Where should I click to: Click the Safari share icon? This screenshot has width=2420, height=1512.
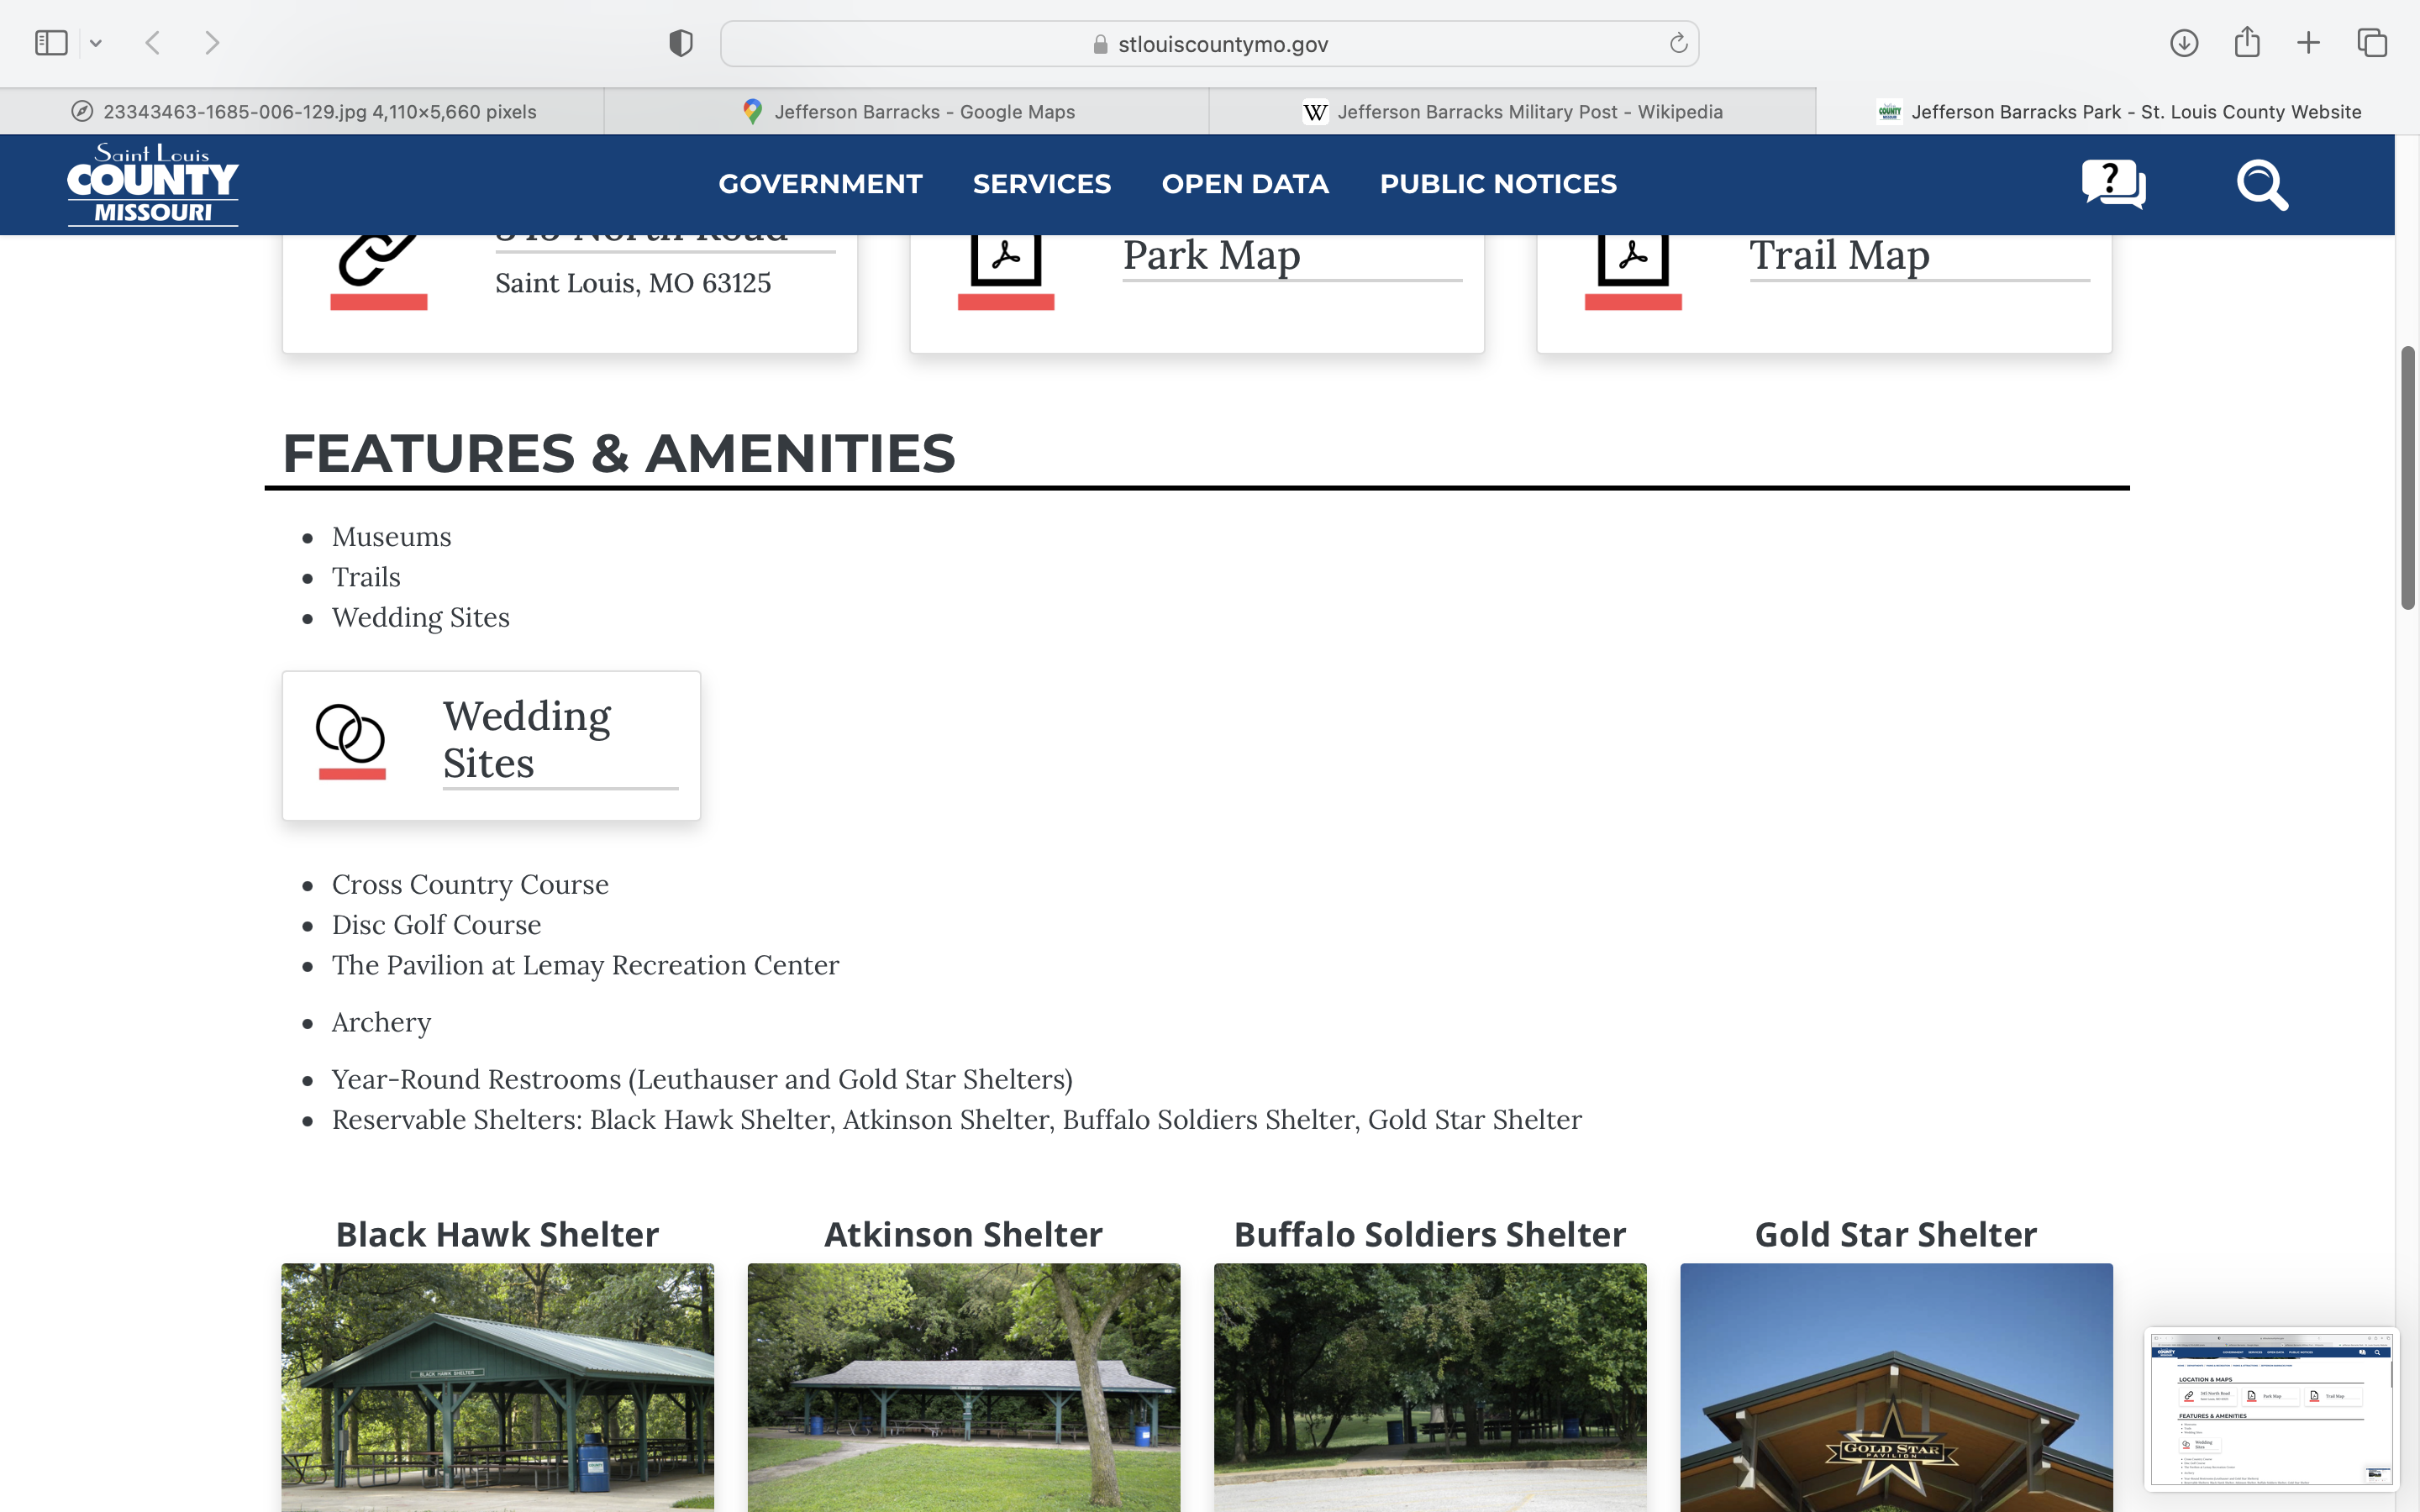click(2247, 43)
